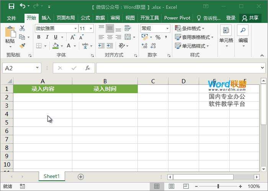Screen dimensions: 268x191
Task: Open the 插入 ribbon tab
Action: (46, 18)
